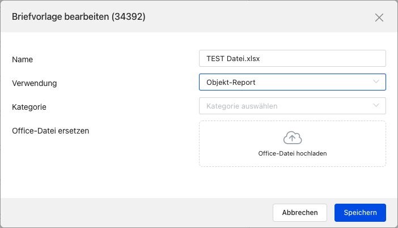This screenshot has height=228, width=398.
Task: Click the Name label
Action: [x=23, y=59]
